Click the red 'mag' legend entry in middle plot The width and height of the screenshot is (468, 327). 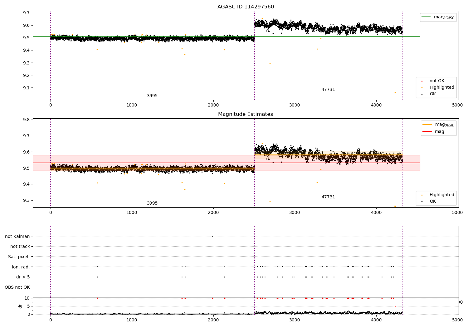point(434,131)
